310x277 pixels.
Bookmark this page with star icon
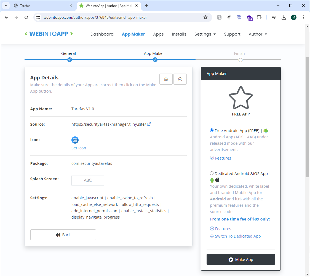coord(205,17)
